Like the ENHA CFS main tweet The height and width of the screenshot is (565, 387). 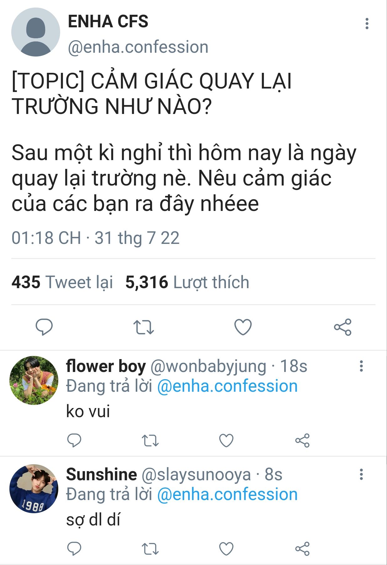click(243, 327)
